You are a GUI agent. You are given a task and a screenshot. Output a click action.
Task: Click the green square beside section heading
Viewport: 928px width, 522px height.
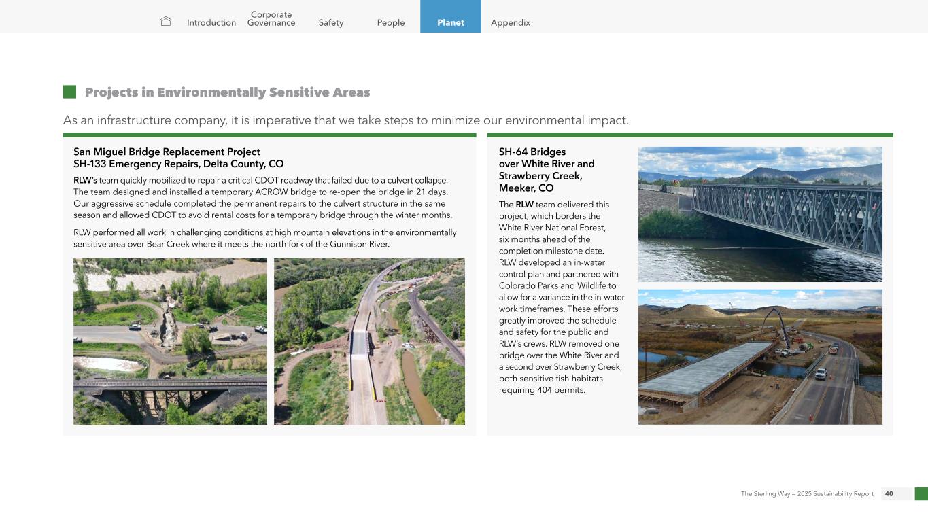(x=69, y=92)
